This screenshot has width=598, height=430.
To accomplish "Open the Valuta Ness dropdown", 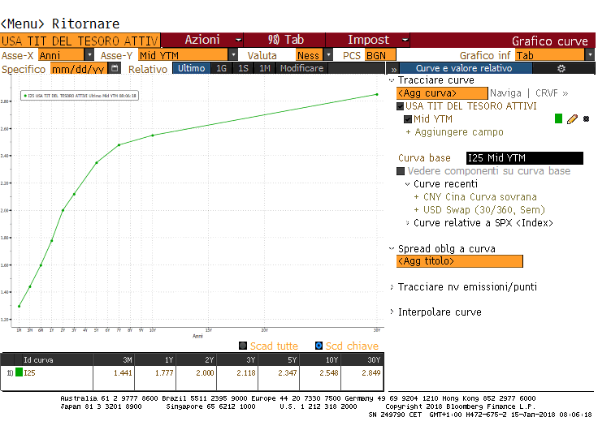I will tap(328, 55).
